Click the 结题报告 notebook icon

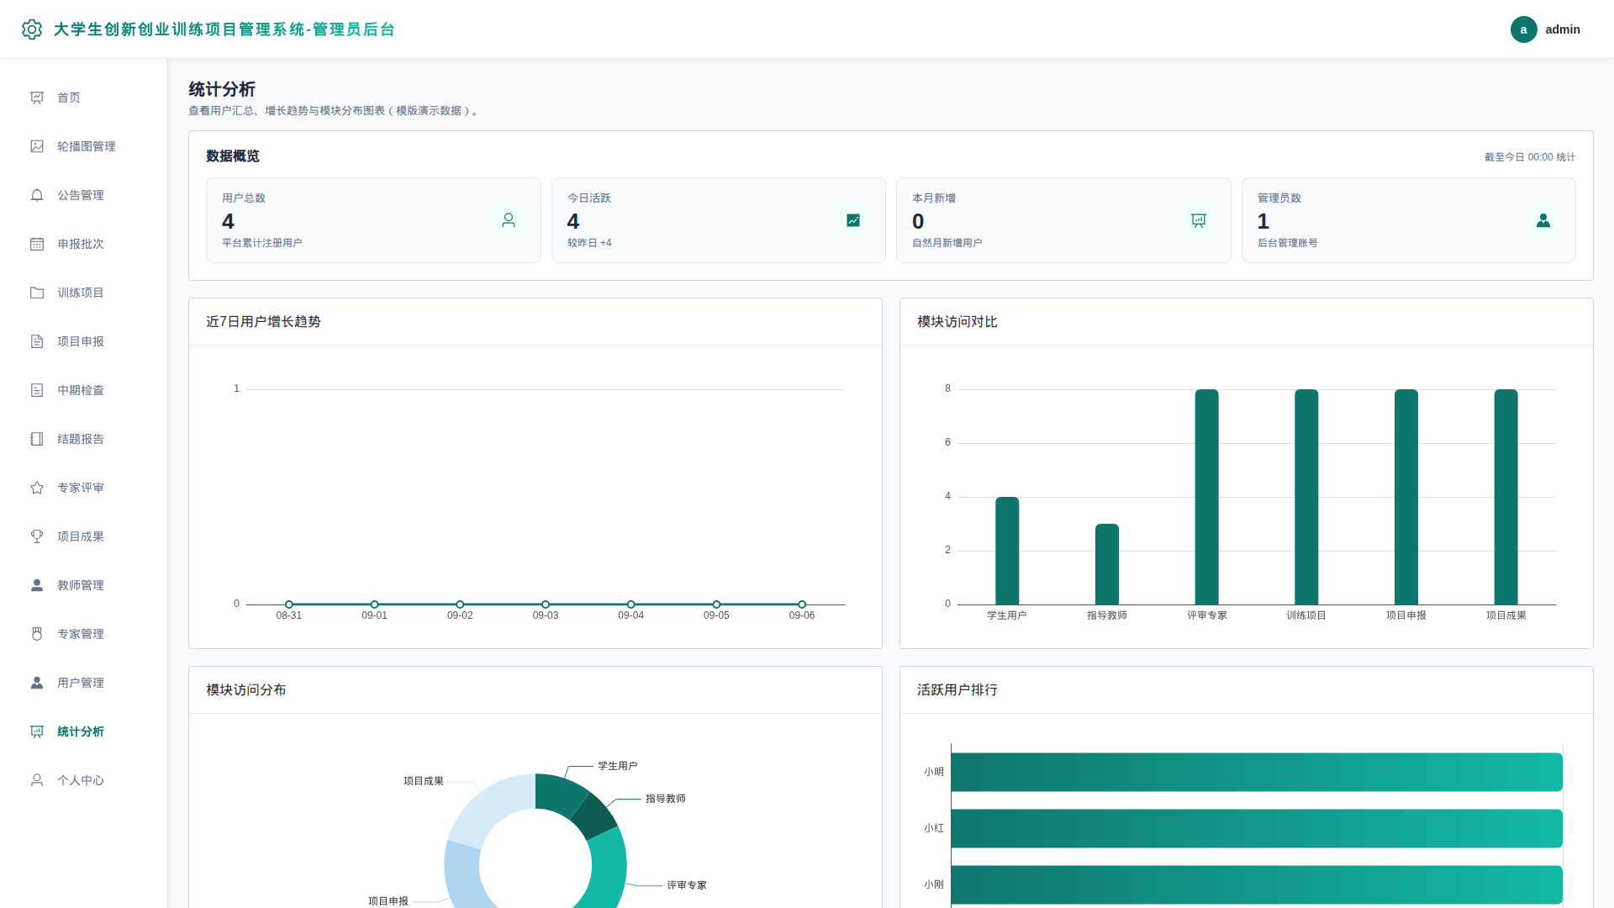[37, 439]
